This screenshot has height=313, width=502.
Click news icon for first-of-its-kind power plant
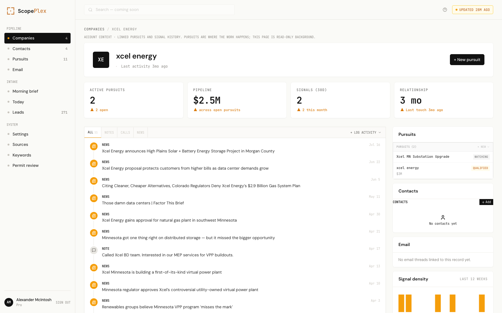94,268
